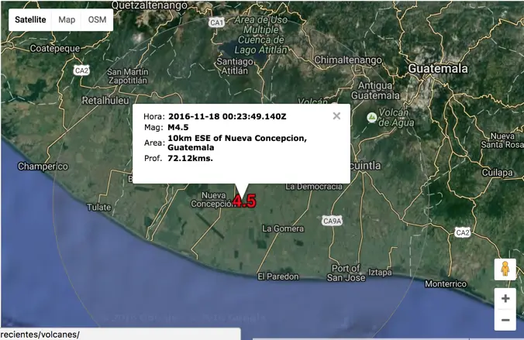524x340 pixels.
Task: Click the Champerico town label
Action: coord(43,167)
